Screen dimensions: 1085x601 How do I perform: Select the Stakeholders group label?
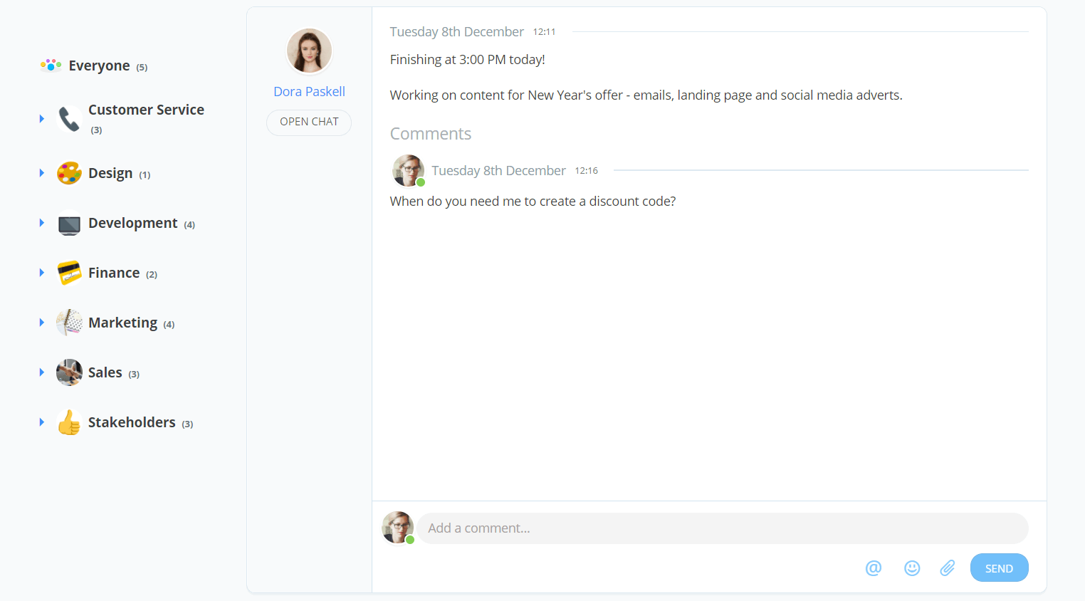click(x=132, y=422)
